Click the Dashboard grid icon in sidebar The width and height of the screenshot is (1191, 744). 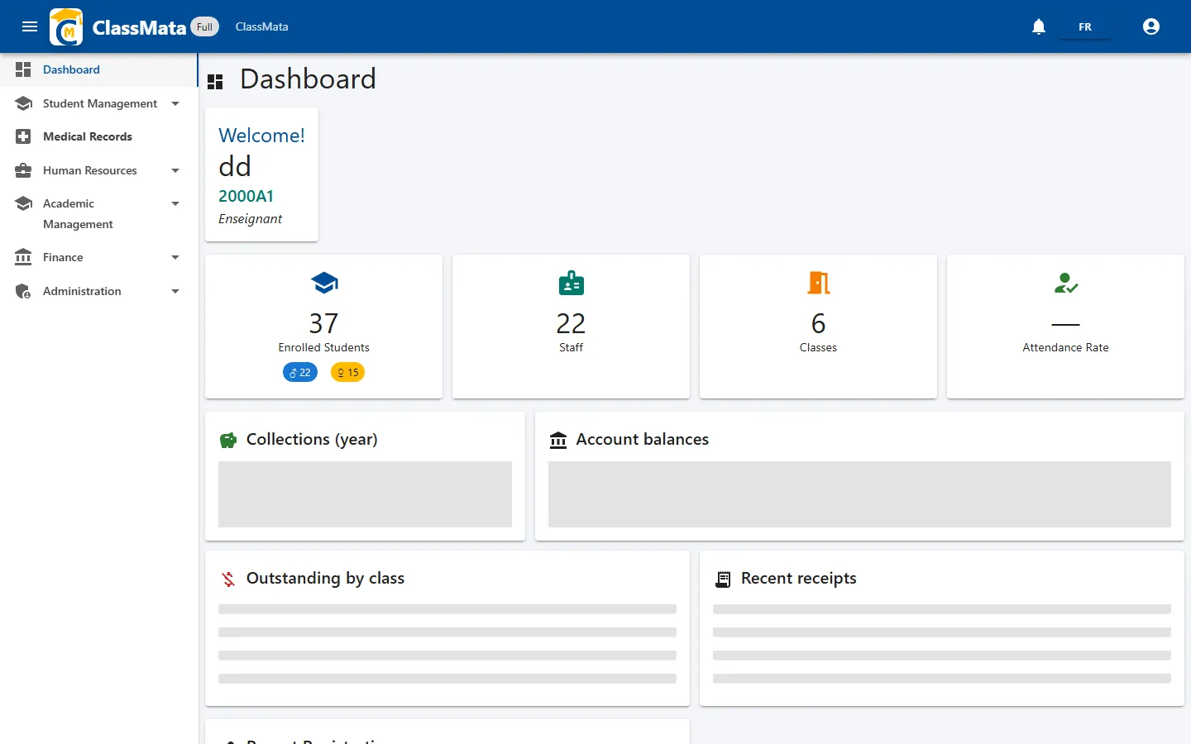(23, 69)
